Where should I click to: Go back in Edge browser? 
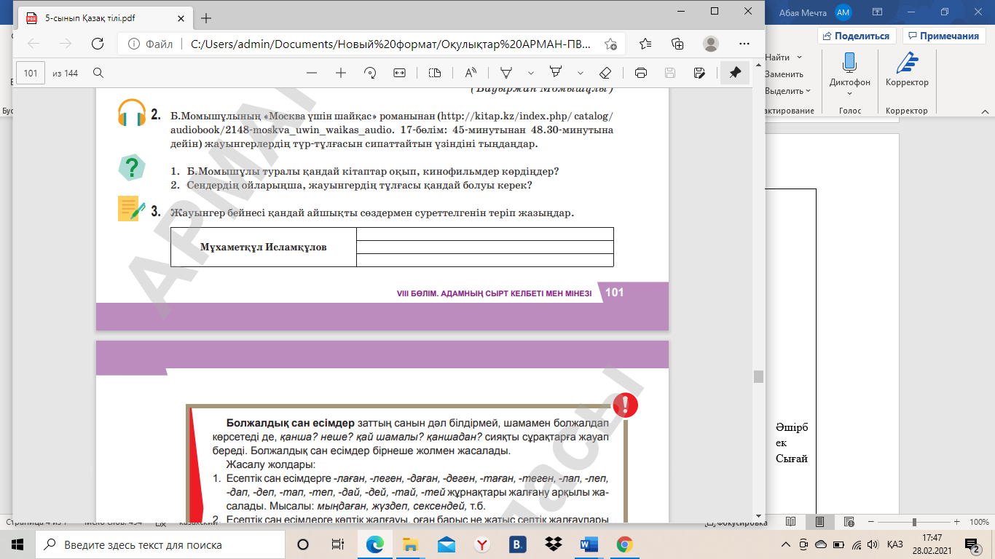pyautogui.click(x=34, y=44)
